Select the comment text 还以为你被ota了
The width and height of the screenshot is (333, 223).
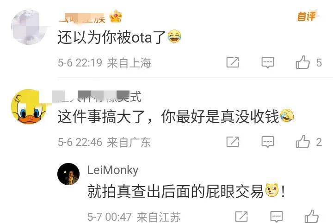112,37
